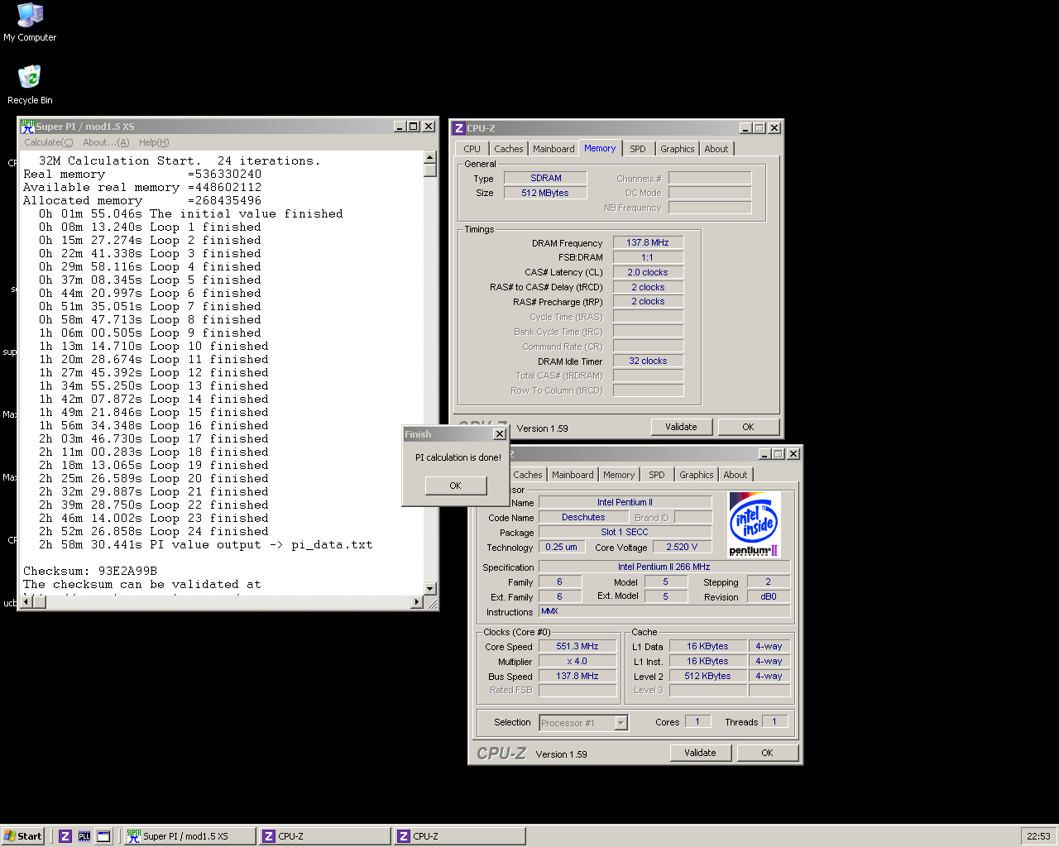Click Super PI horizontal scroll right arrow
Screen dimensions: 1059x847
pos(417,601)
